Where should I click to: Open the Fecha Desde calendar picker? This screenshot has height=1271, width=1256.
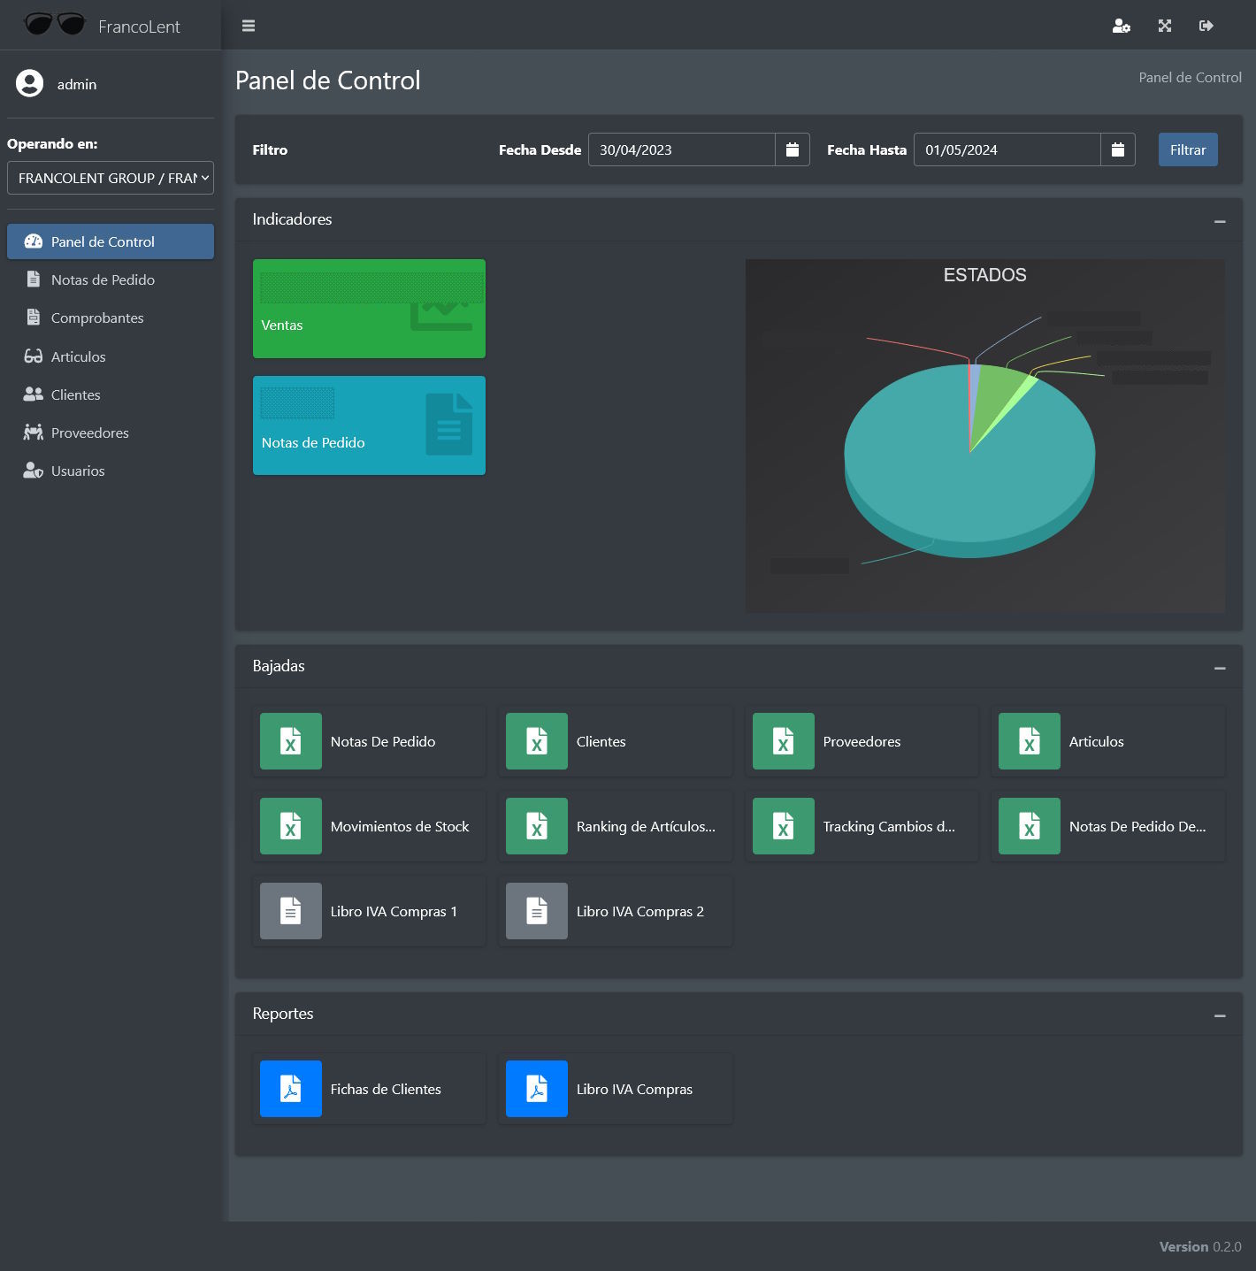(793, 149)
